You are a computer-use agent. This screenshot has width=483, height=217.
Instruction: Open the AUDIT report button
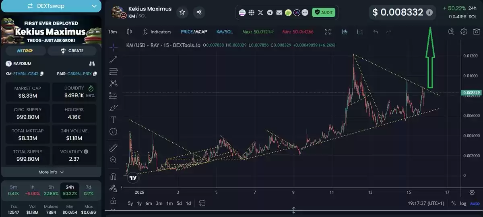[x=324, y=12]
